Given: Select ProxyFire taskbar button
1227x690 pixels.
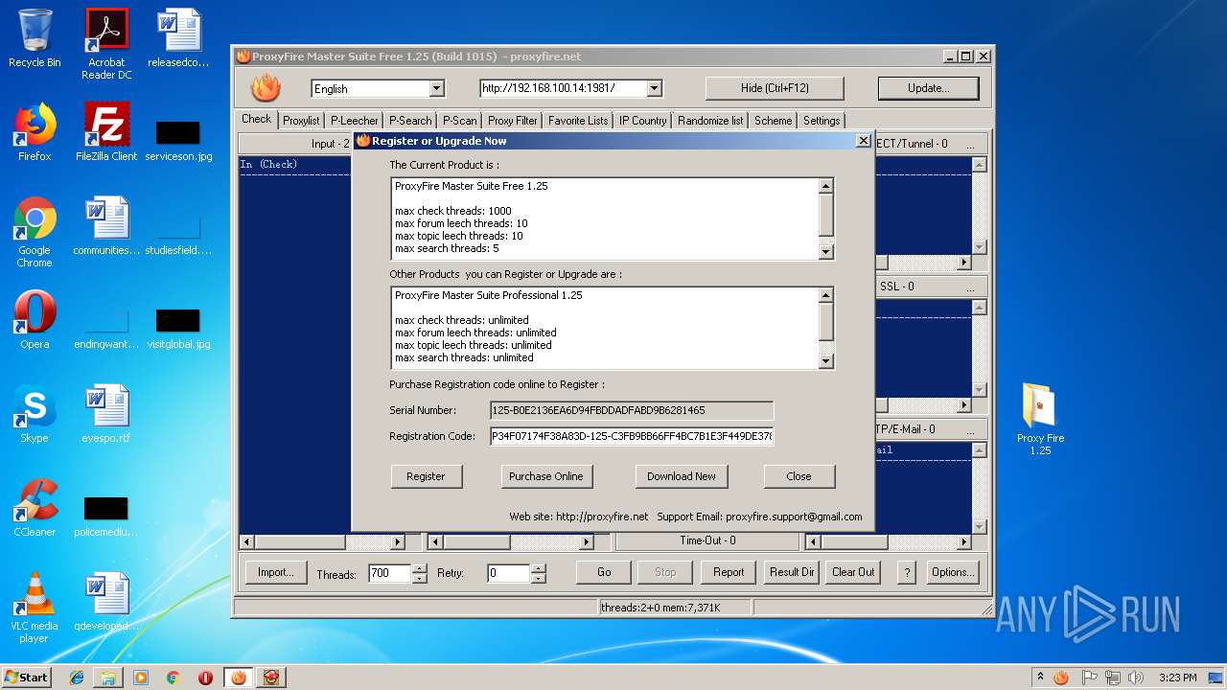Looking at the screenshot, I should pos(239,678).
